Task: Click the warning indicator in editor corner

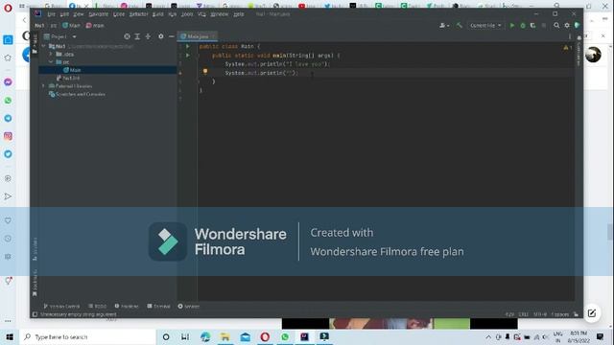Action: click(567, 47)
